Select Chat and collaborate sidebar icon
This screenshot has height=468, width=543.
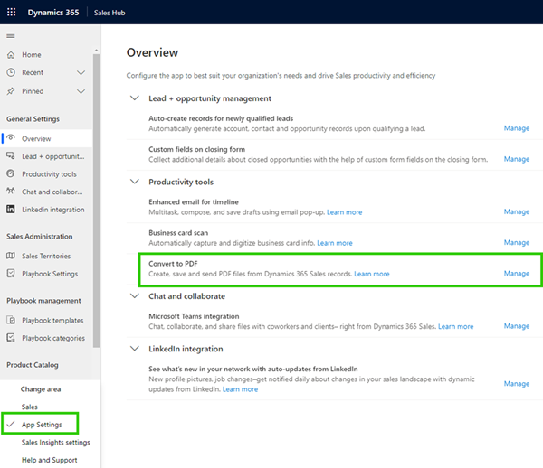pos(11,192)
